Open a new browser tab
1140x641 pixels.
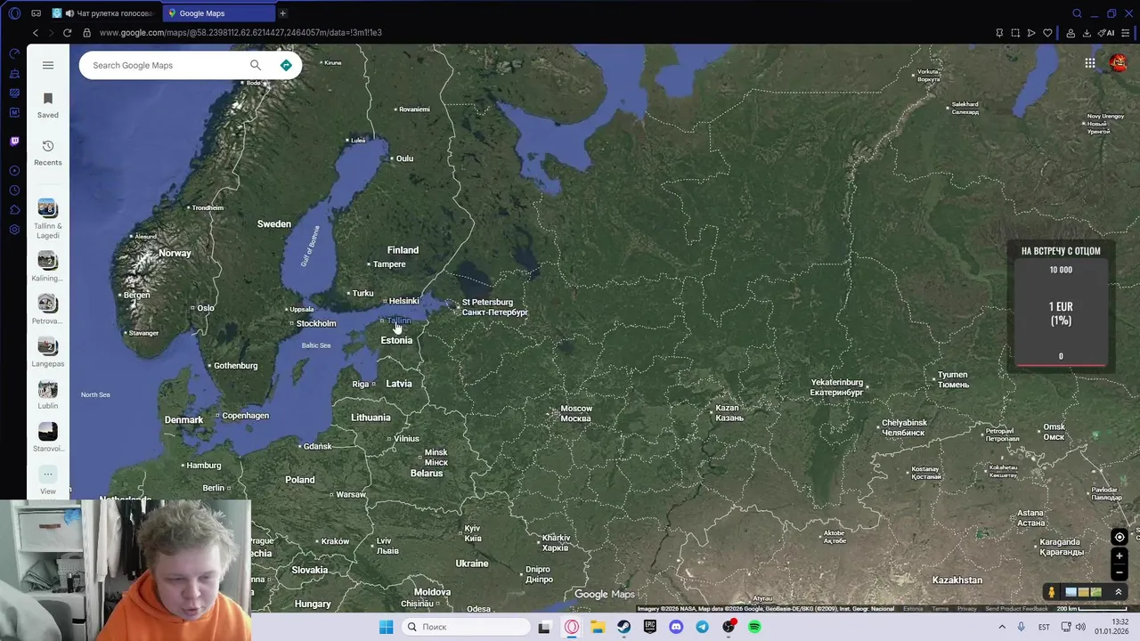tap(283, 13)
